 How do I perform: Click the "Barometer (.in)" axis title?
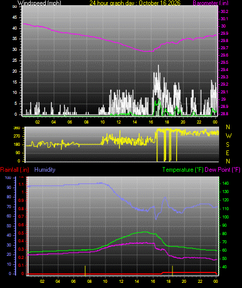tap(210, 3)
